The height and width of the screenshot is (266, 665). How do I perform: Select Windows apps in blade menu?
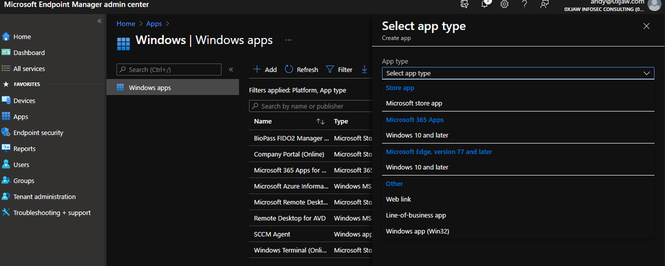pos(172,88)
